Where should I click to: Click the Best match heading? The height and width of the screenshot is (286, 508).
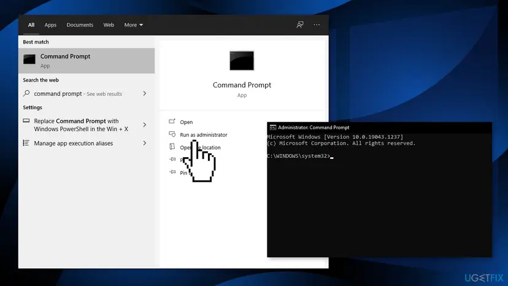[36, 42]
